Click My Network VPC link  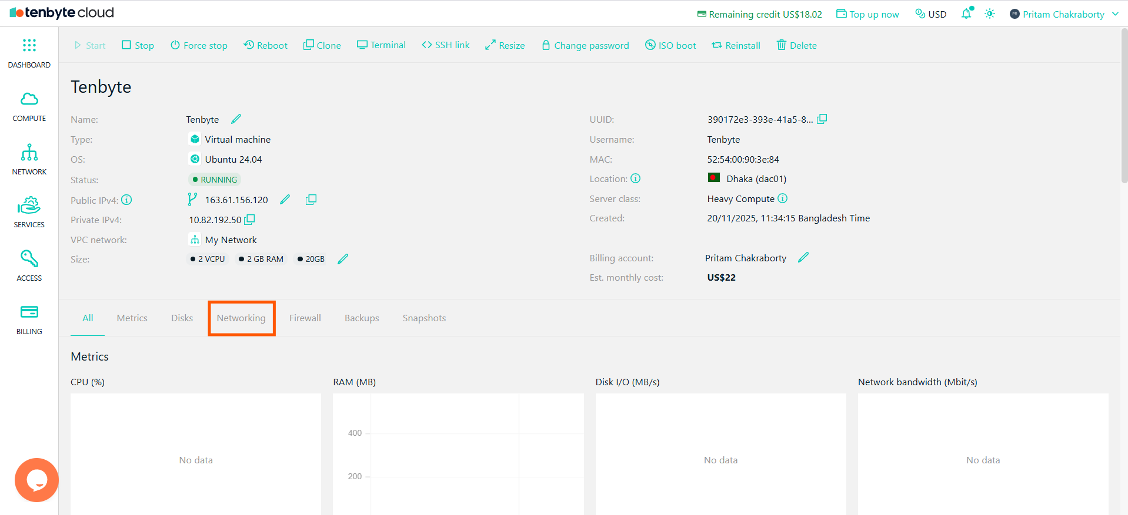pyautogui.click(x=231, y=240)
